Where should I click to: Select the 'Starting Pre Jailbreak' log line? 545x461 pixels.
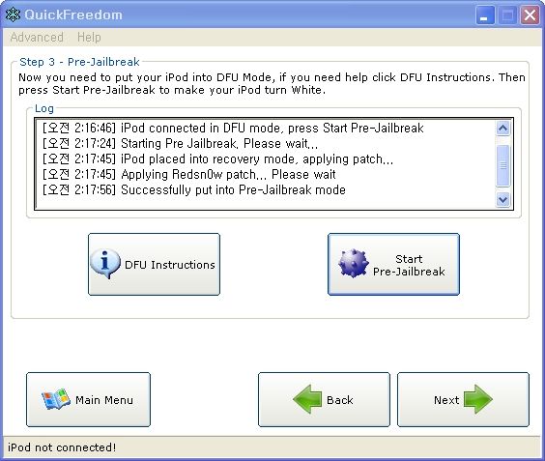click(x=180, y=143)
